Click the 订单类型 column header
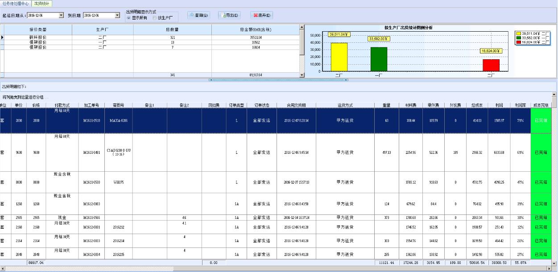 (x=236, y=105)
